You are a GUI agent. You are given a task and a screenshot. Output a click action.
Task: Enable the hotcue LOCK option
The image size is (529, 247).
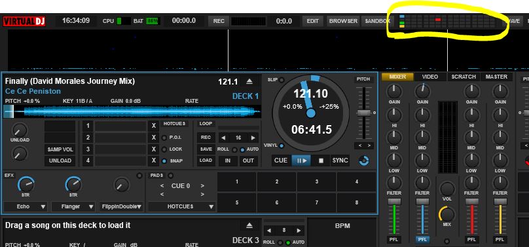click(164, 149)
